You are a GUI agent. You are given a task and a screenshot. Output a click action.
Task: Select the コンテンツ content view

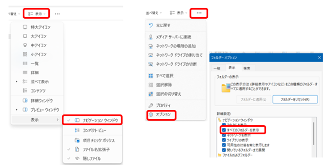37,91
